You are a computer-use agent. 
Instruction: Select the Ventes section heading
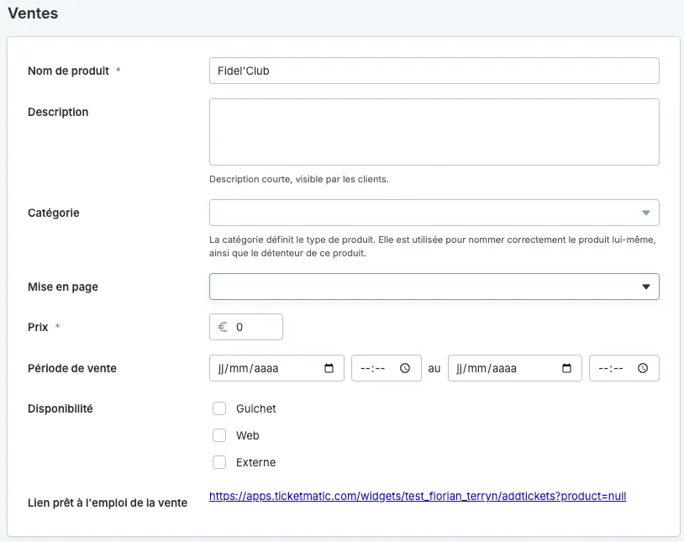33,13
